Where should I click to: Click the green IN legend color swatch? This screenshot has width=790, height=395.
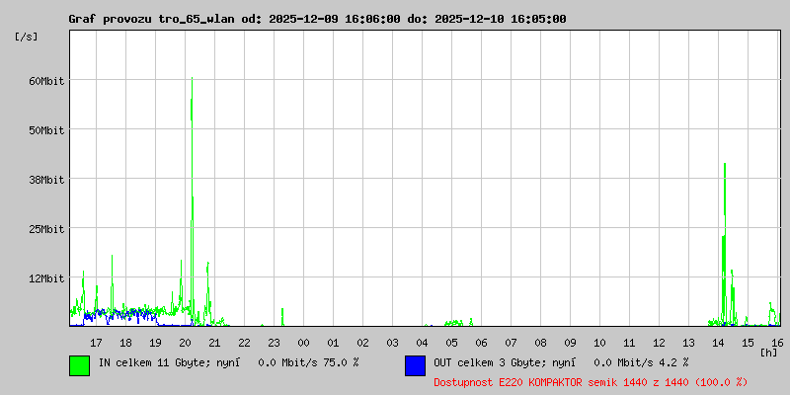click(80, 365)
